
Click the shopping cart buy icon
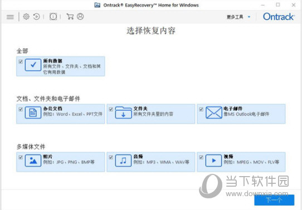coord(70,17)
